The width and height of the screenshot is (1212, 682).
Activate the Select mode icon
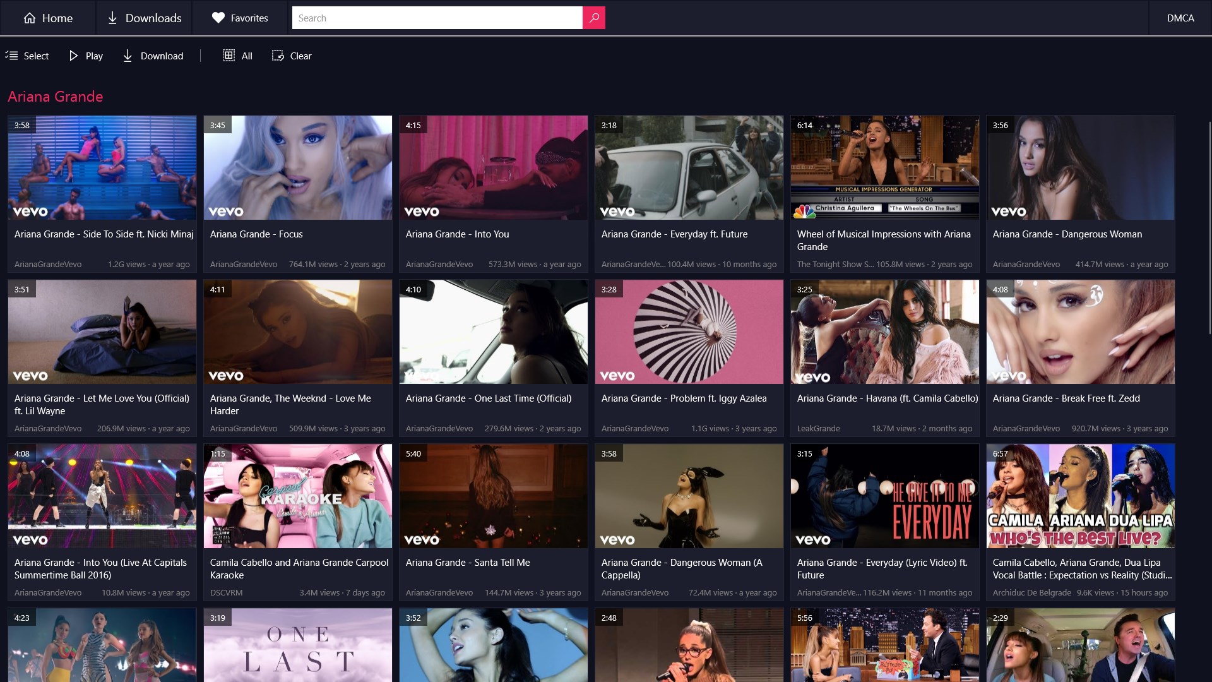11,56
